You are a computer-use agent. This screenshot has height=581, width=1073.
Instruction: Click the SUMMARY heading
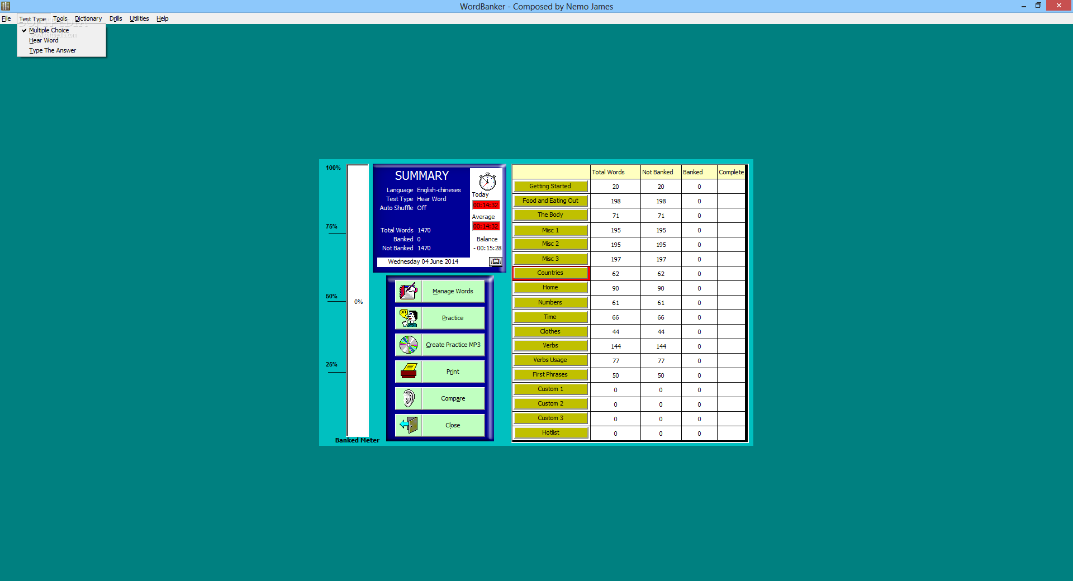click(x=422, y=175)
